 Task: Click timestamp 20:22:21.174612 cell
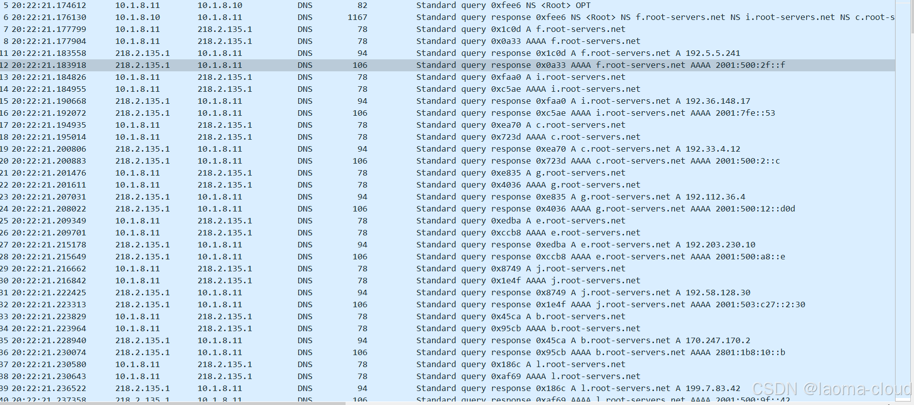pos(49,5)
